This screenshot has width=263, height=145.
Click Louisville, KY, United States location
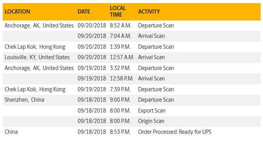coord(37,57)
